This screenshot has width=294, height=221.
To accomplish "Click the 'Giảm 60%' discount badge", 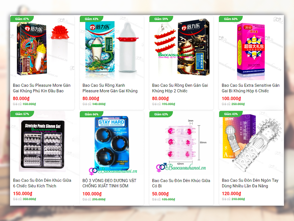I will [x=230, y=19].
